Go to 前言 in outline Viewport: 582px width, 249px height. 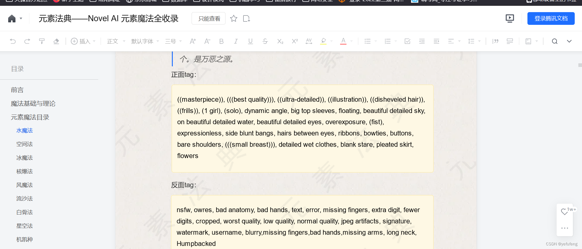point(17,90)
